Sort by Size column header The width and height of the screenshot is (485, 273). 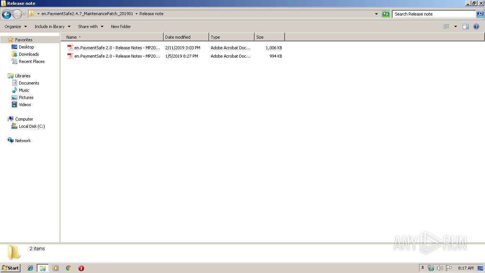pyautogui.click(x=269, y=37)
